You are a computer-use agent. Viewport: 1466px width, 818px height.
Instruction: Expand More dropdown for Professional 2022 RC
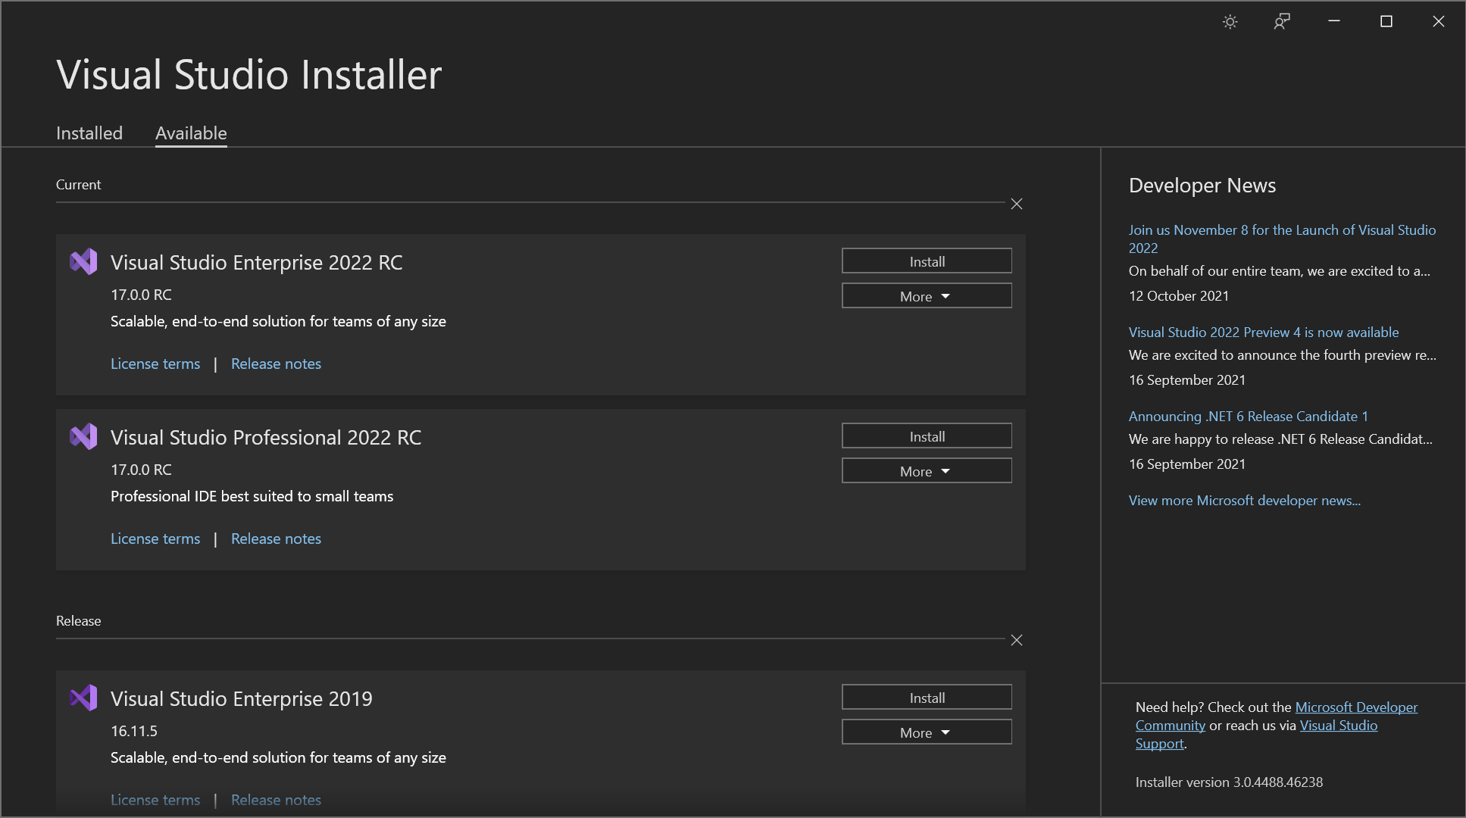[x=927, y=471]
